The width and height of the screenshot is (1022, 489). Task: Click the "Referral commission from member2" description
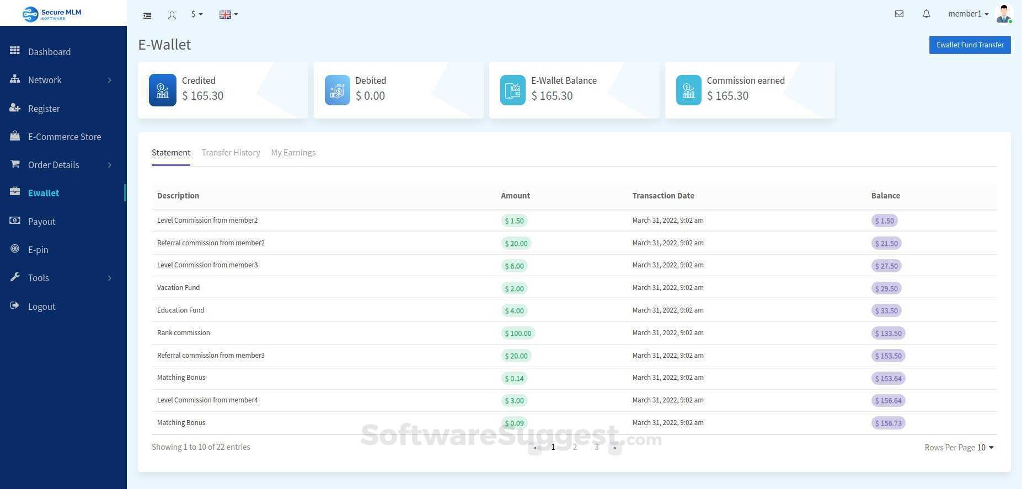coord(211,243)
